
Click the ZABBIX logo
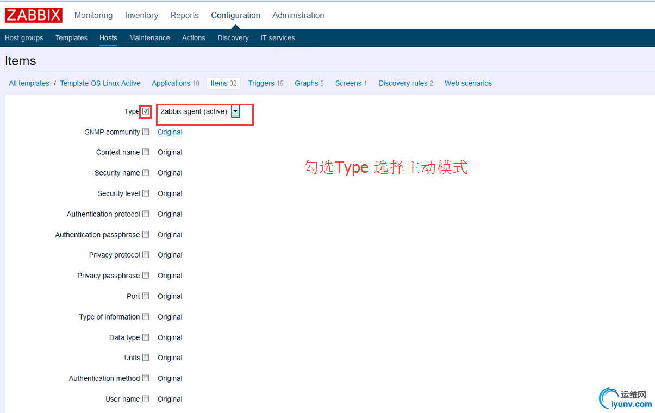pos(34,15)
